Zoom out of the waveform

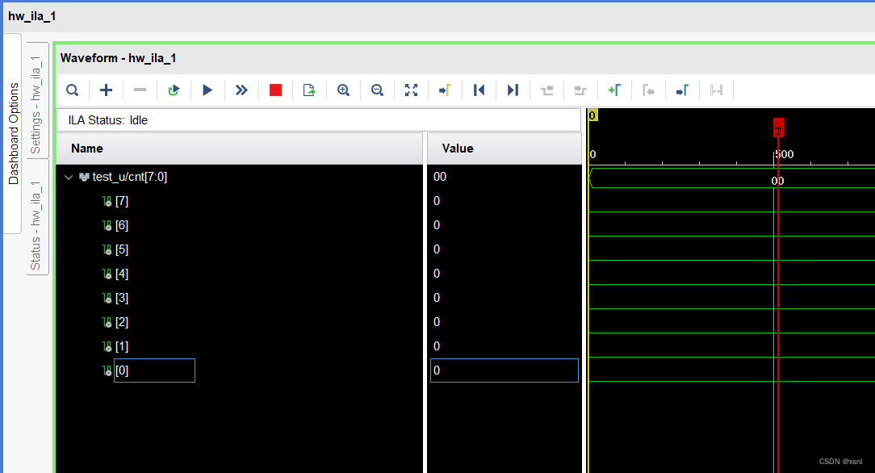tap(376, 90)
